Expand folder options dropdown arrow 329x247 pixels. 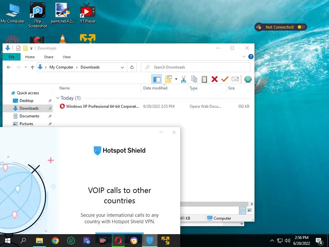point(176,79)
